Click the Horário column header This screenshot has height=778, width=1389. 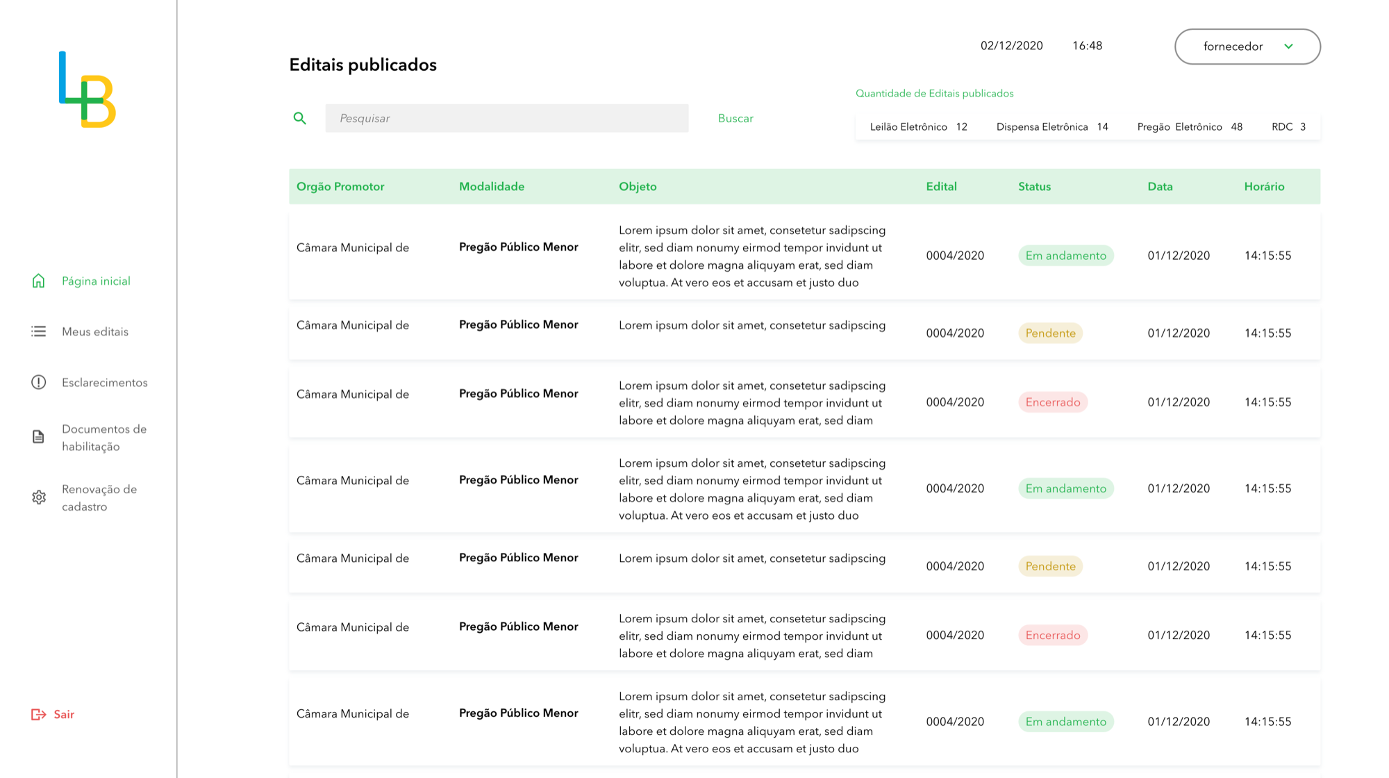pos(1264,186)
